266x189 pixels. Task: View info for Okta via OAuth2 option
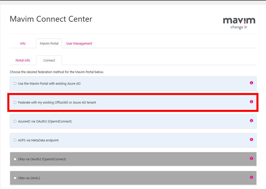pos(251,158)
